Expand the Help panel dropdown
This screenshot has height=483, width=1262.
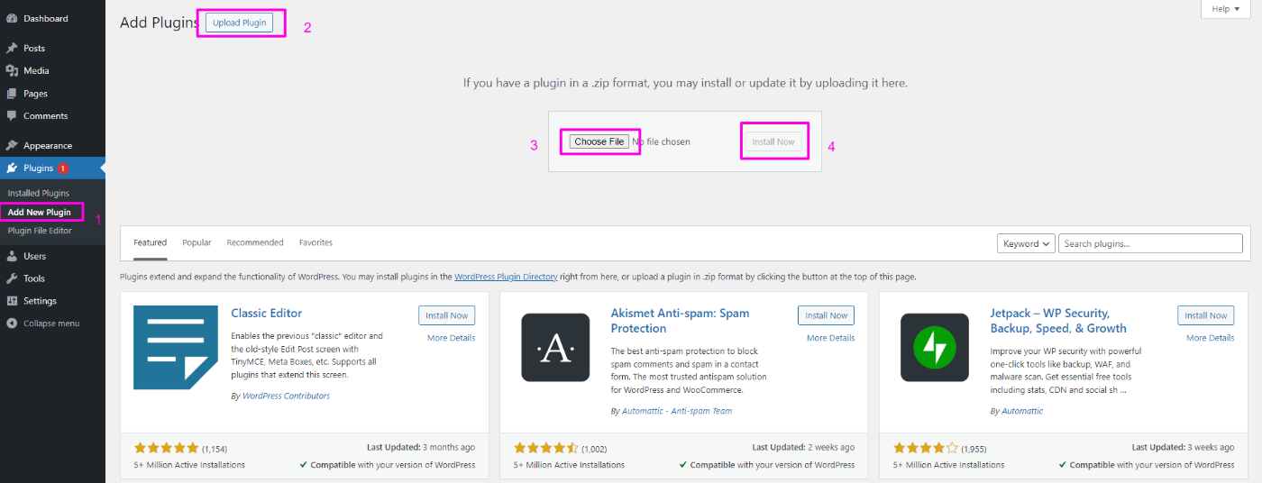click(x=1225, y=9)
